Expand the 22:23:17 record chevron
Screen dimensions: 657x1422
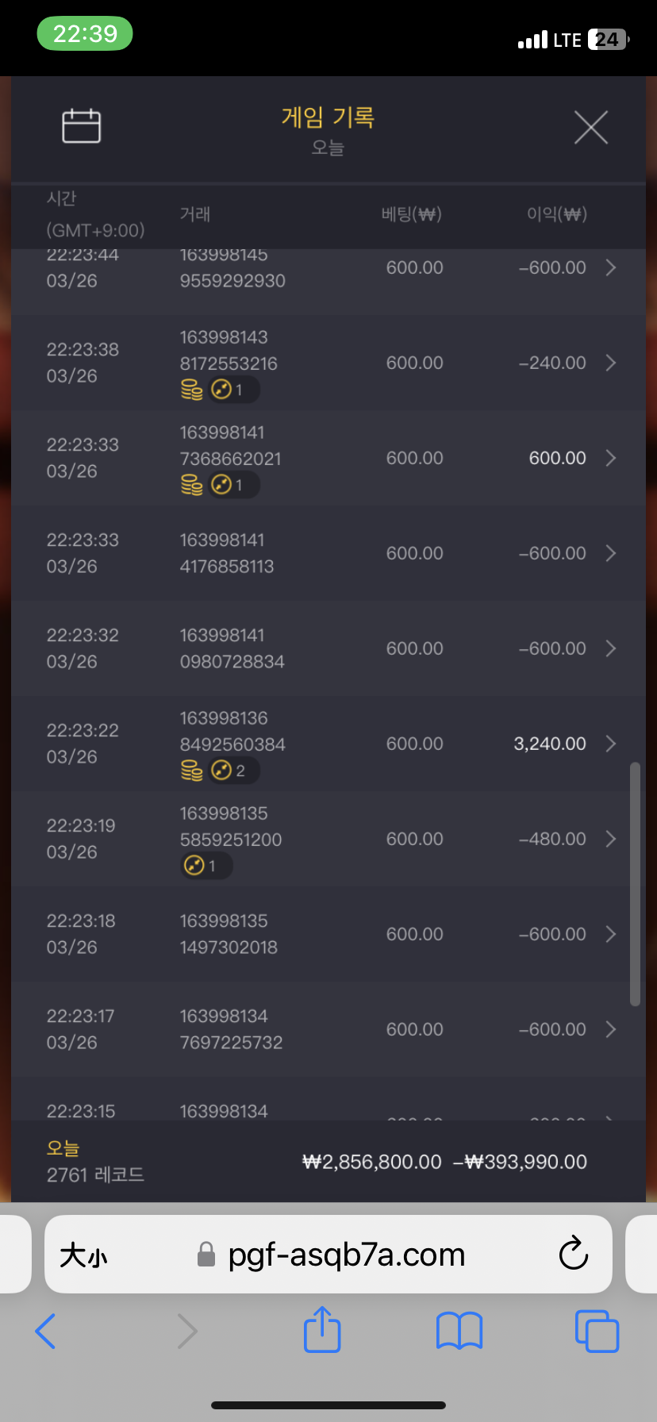[610, 1029]
